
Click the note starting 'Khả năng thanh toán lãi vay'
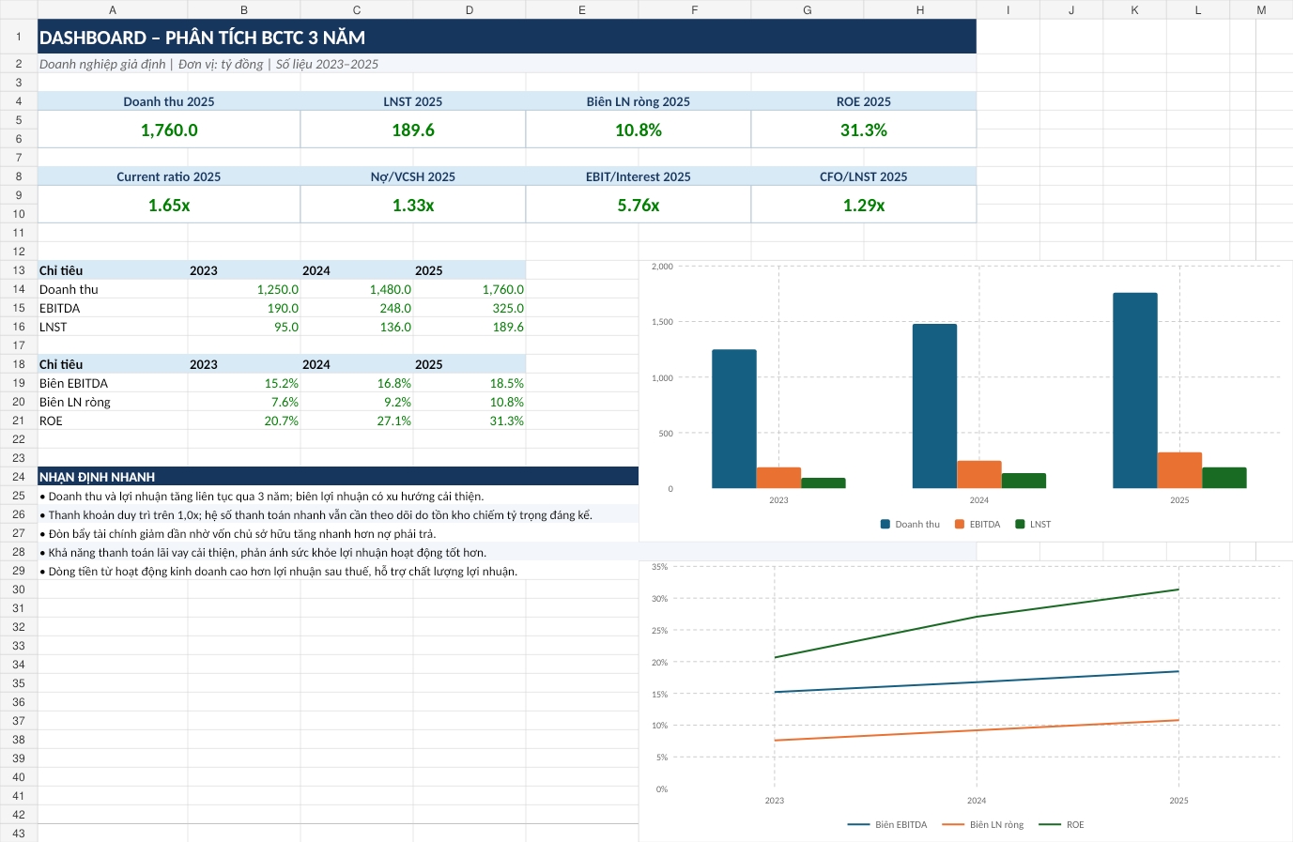click(338, 552)
